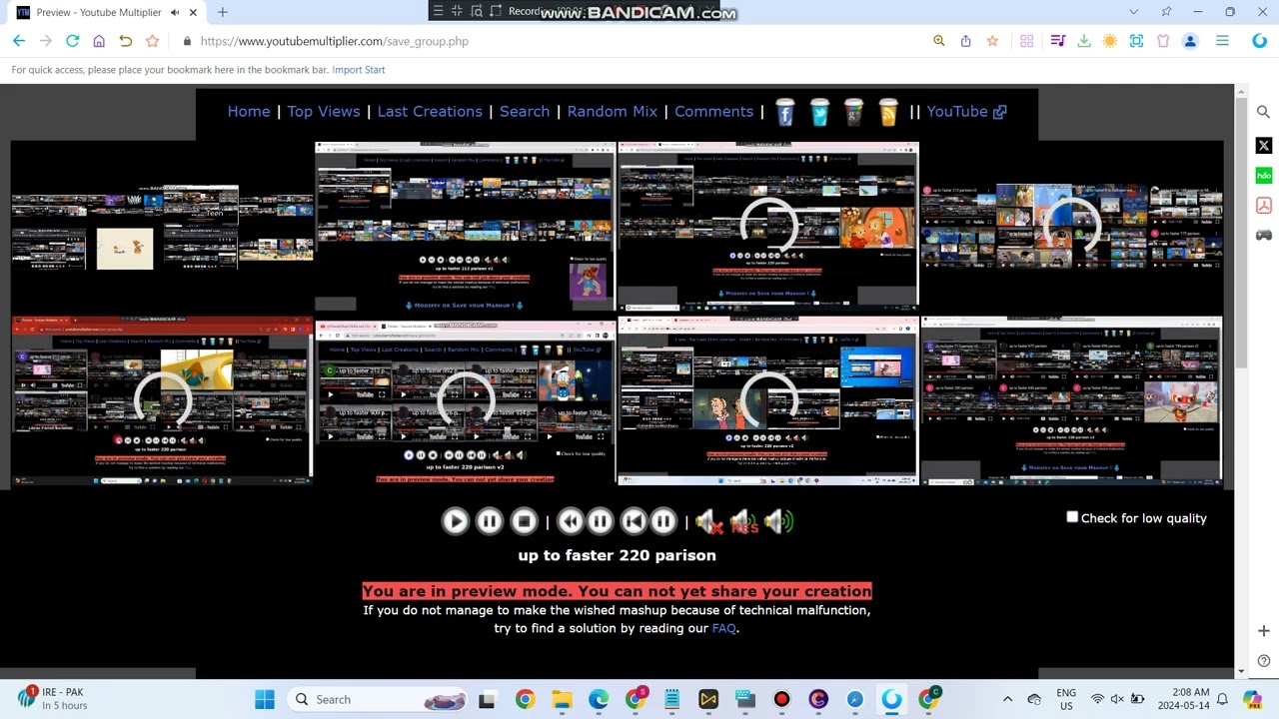The height and width of the screenshot is (719, 1279).
Task: Follow the FAQ link
Action: pos(723,628)
